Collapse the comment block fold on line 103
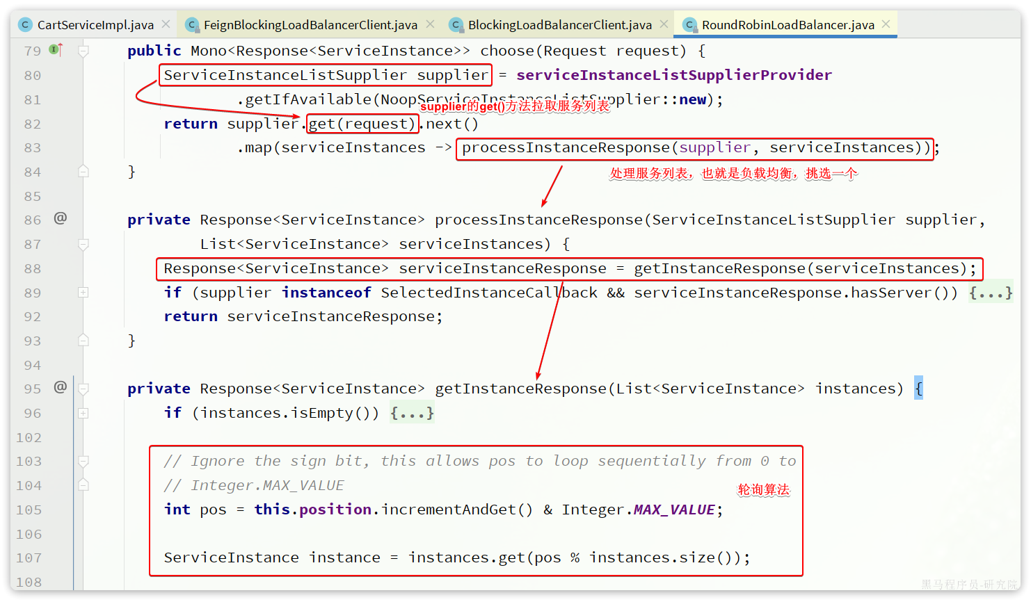 pyautogui.click(x=83, y=461)
